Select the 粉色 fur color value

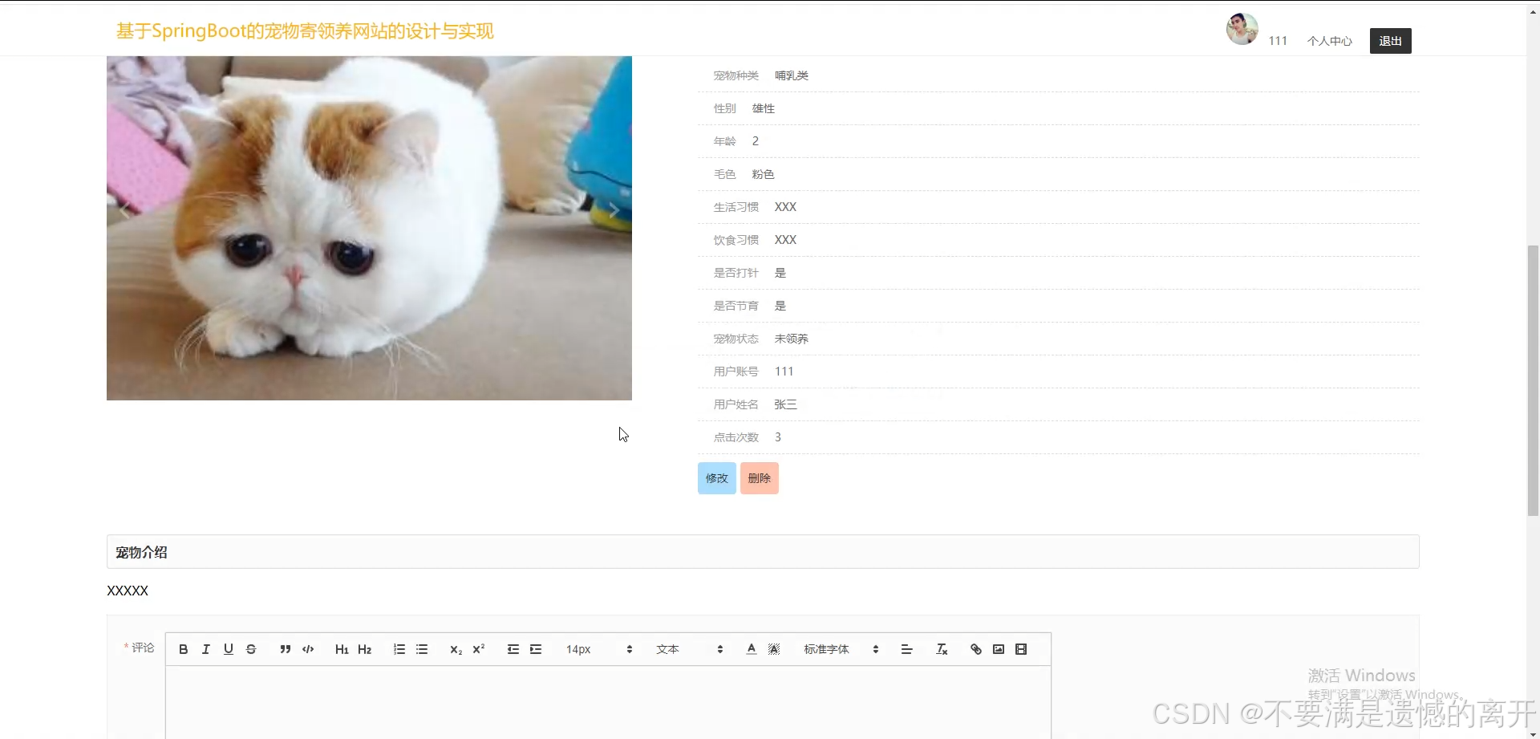click(x=764, y=174)
